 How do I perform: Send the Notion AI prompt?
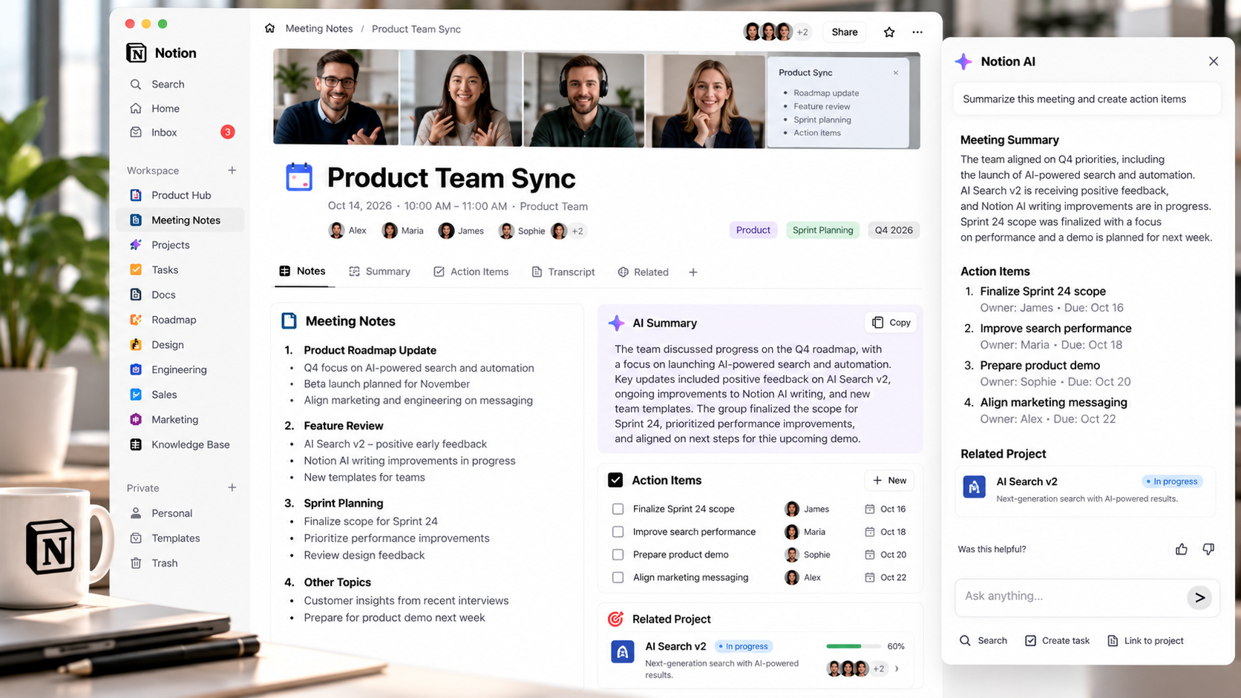[x=1199, y=597]
